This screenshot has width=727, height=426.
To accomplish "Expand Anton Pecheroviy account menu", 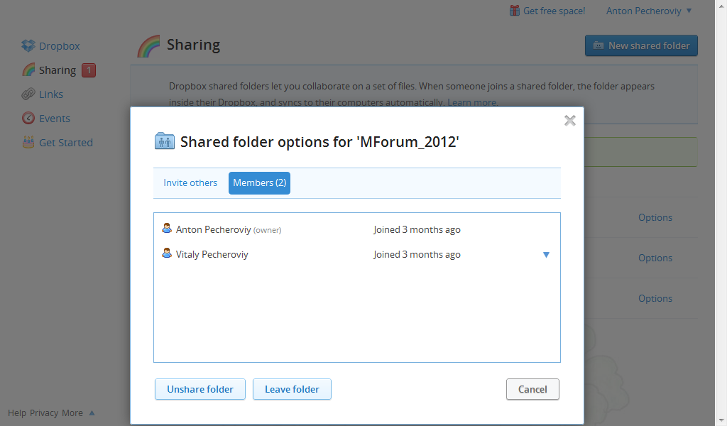I will 689,11.
